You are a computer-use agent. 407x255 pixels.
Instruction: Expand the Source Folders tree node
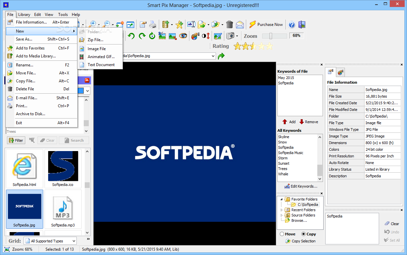coord(282,215)
